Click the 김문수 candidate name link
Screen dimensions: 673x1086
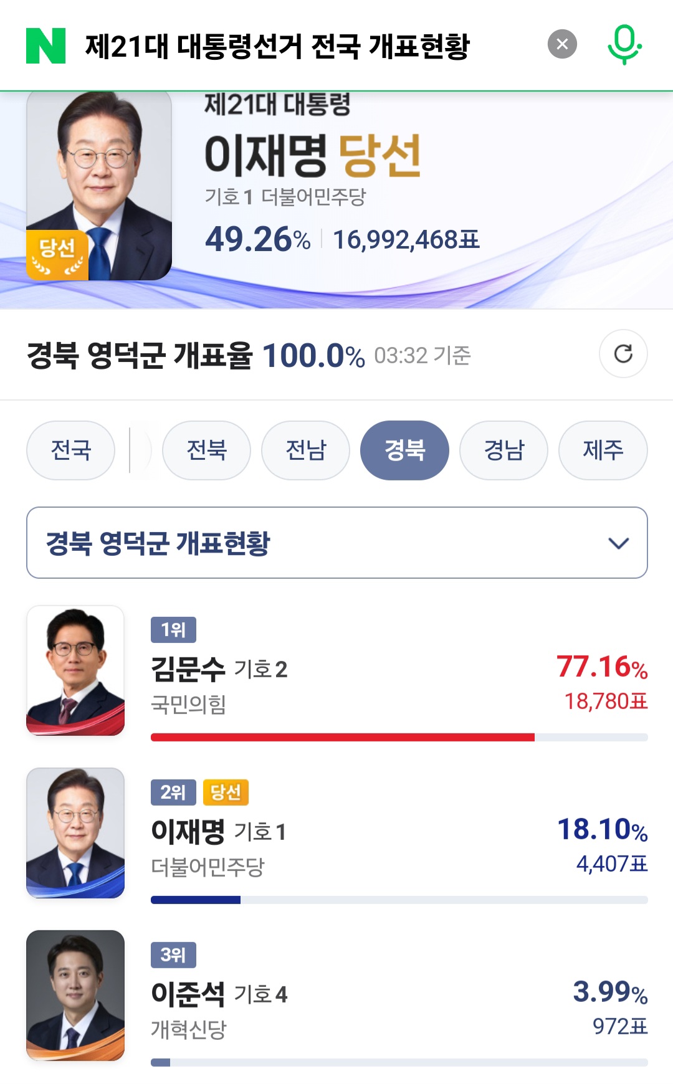click(x=188, y=669)
